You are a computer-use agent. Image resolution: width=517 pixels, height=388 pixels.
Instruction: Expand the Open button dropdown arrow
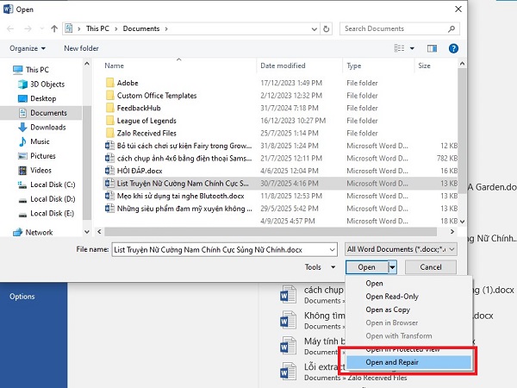click(392, 267)
